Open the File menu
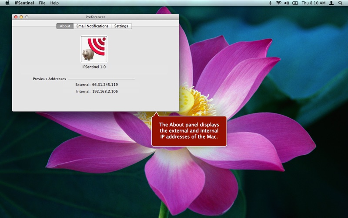This screenshot has width=348, height=218. point(42,3)
